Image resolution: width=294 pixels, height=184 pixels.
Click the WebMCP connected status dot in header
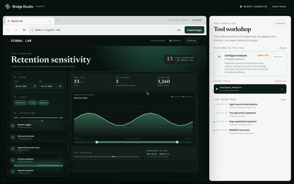(241, 7)
